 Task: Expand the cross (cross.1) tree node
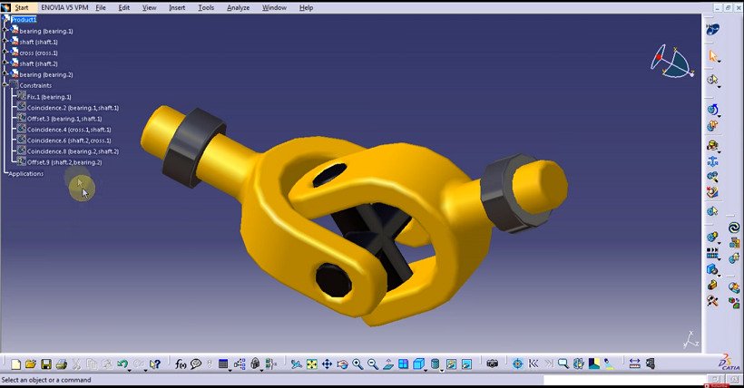tap(5, 53)
